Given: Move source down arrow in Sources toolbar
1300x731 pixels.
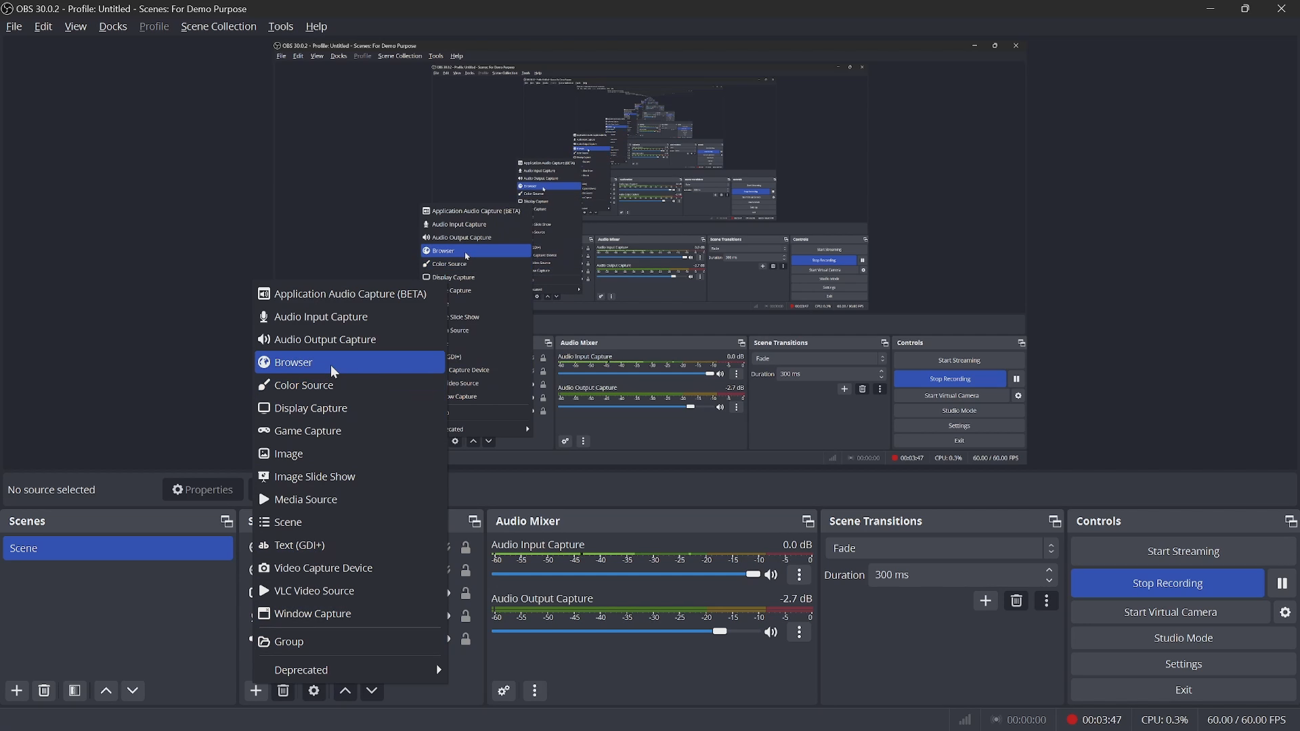Looking at the screenshot, I should [x=372, y=691].
